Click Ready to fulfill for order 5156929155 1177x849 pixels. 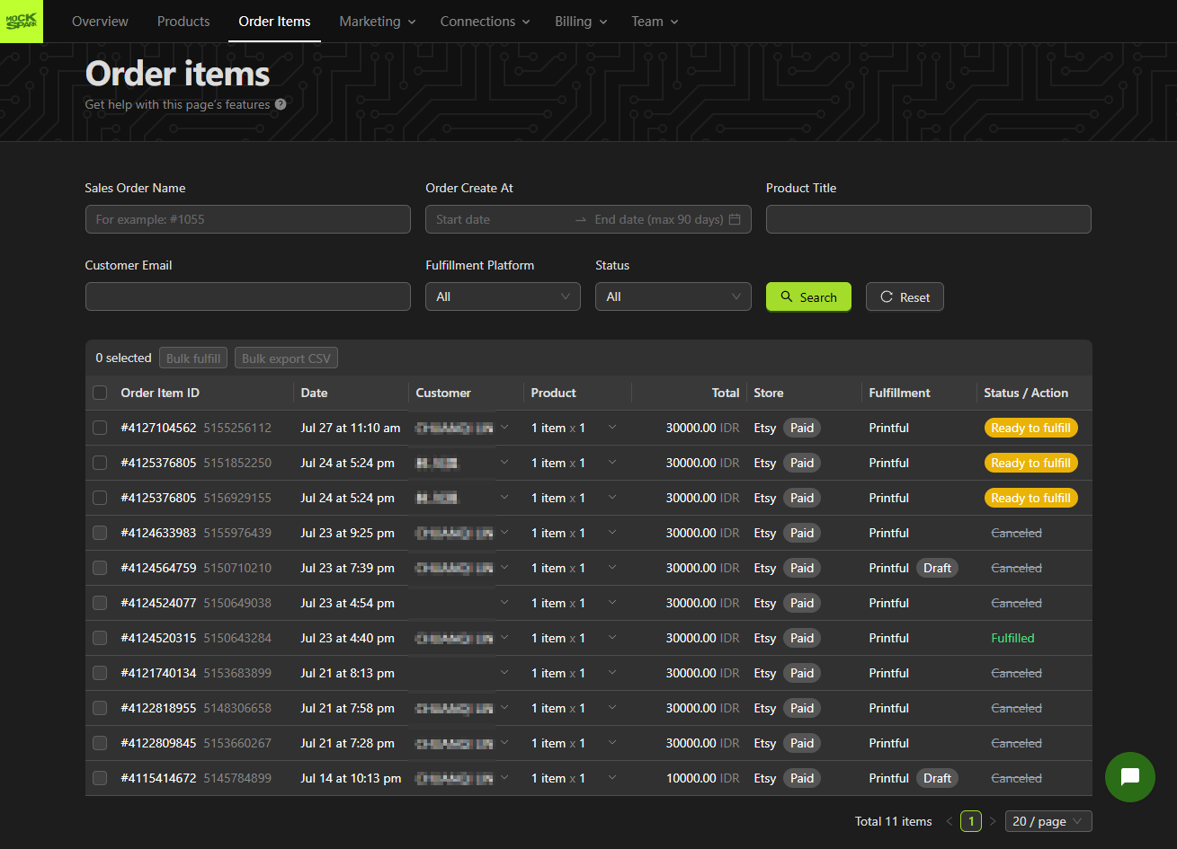pos(1030,498)
